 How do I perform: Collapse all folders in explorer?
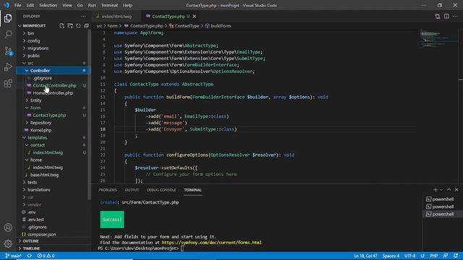pos(86,26)
